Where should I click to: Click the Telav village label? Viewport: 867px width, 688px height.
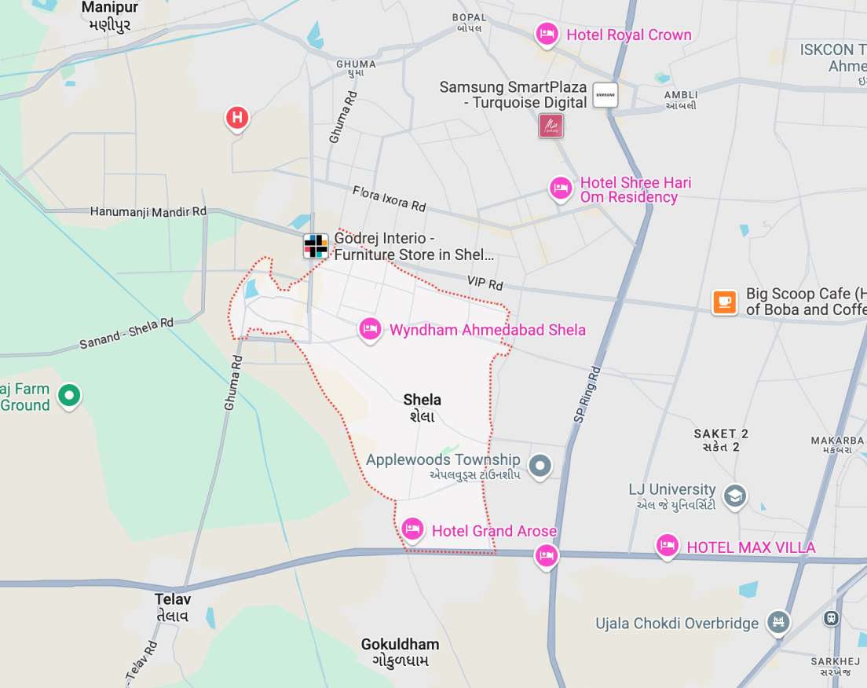(x=173, y=607)
